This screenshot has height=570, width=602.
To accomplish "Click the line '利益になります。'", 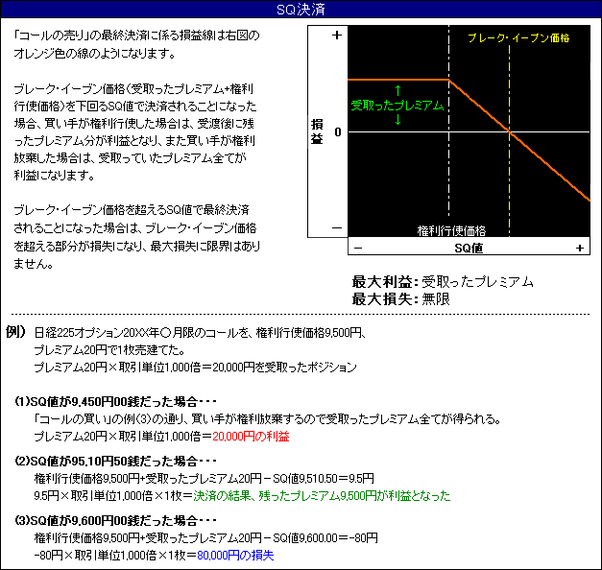I will pos(54,176).
